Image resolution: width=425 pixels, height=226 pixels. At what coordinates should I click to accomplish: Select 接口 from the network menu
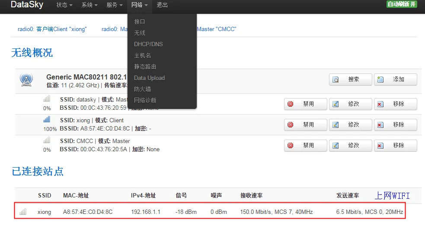point(140,22)
